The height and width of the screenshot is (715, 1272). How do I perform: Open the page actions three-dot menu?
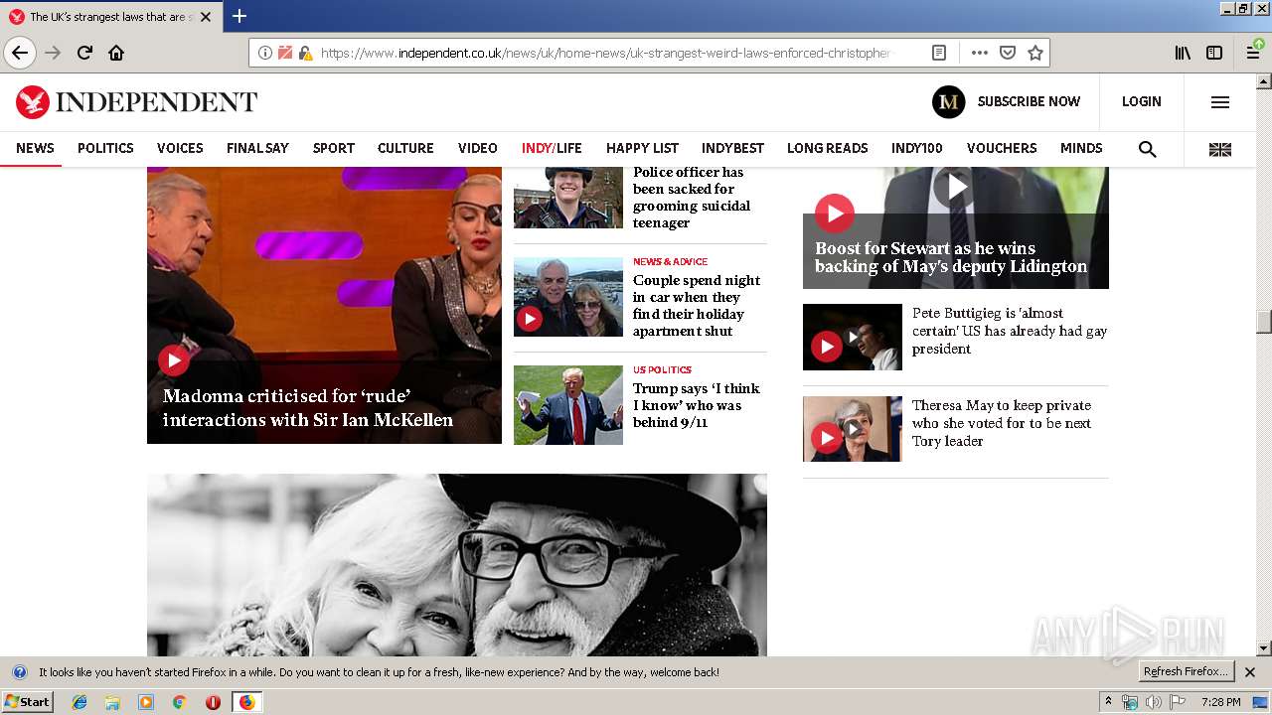980,53
